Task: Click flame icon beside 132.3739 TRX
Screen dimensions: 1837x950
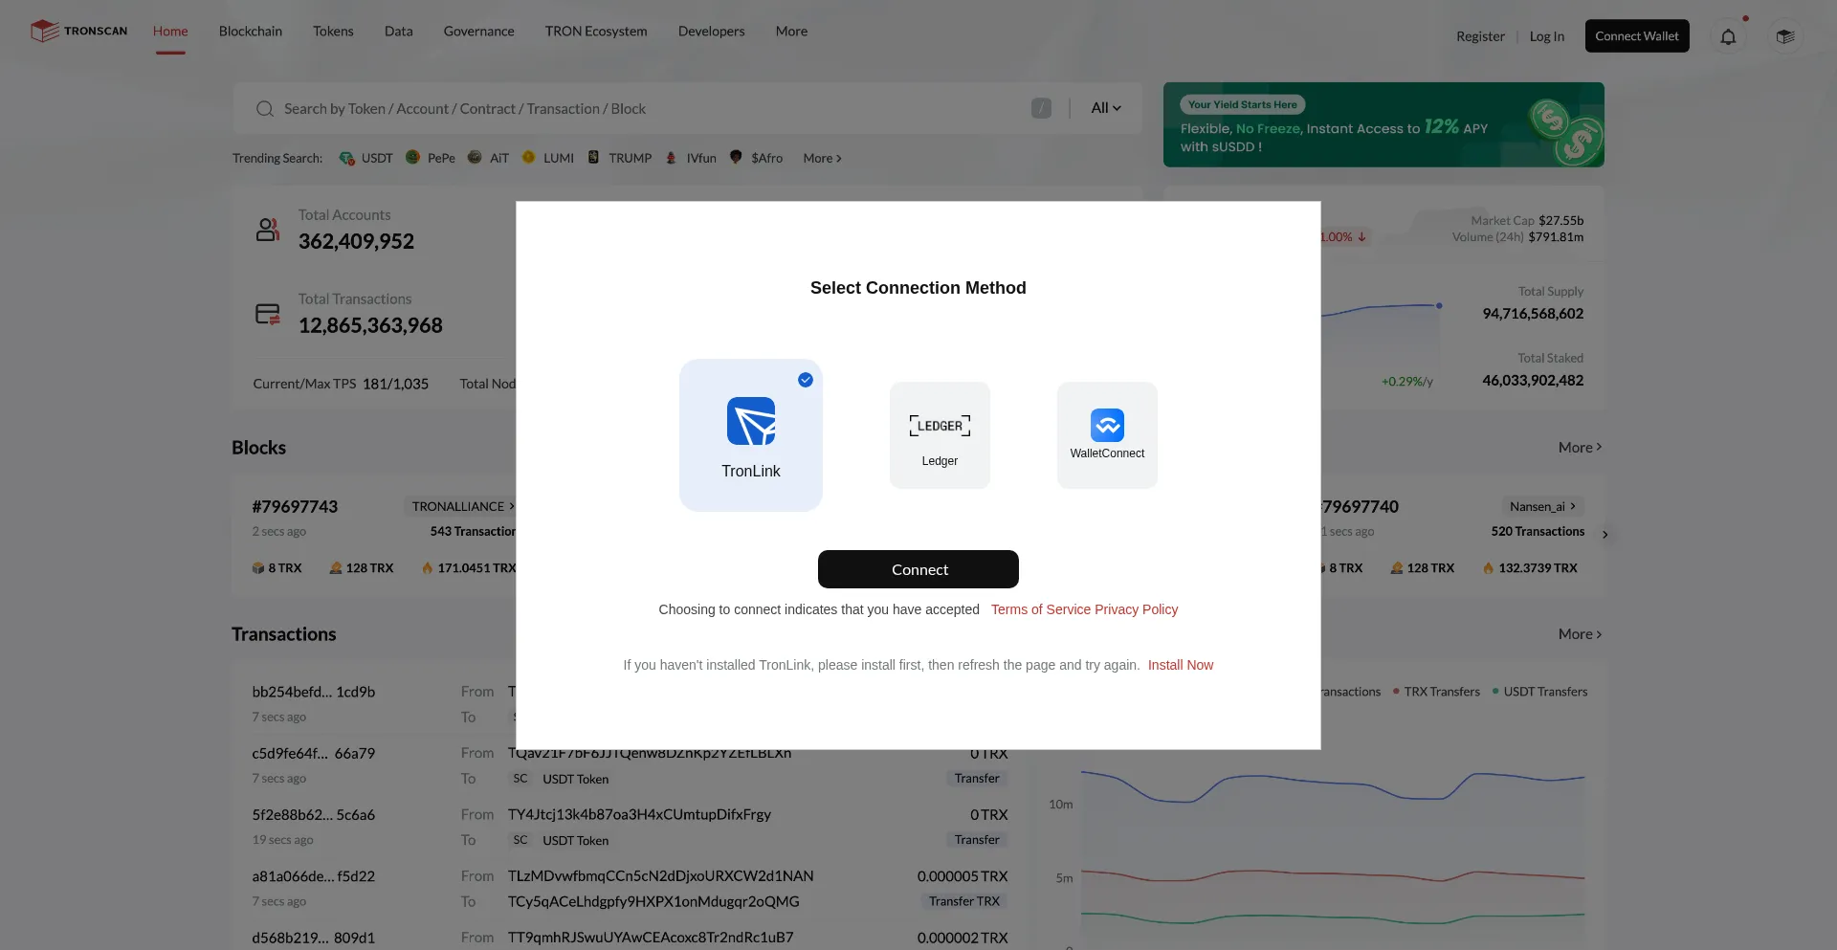Action: point(1489,568)
